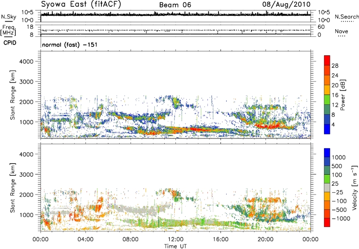Click the '100' value on the velocity colorbar
Image resolution: width=359 pixels, height=249 pixels.
click(x=337, y=175)
